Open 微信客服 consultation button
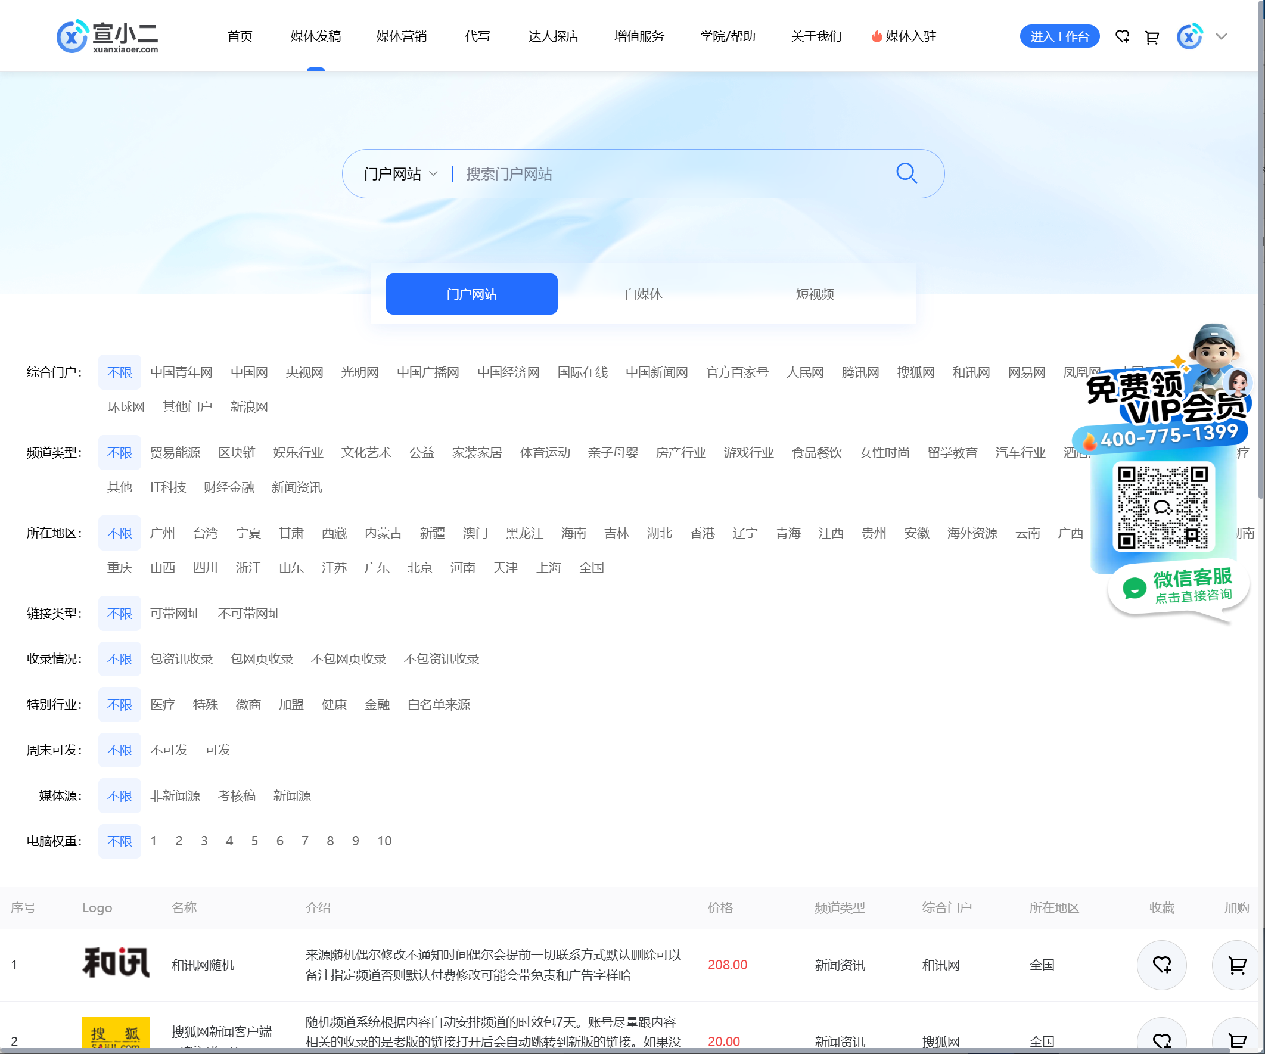This screenshot has height=1054, width=1265. [x=1178, y=588]
